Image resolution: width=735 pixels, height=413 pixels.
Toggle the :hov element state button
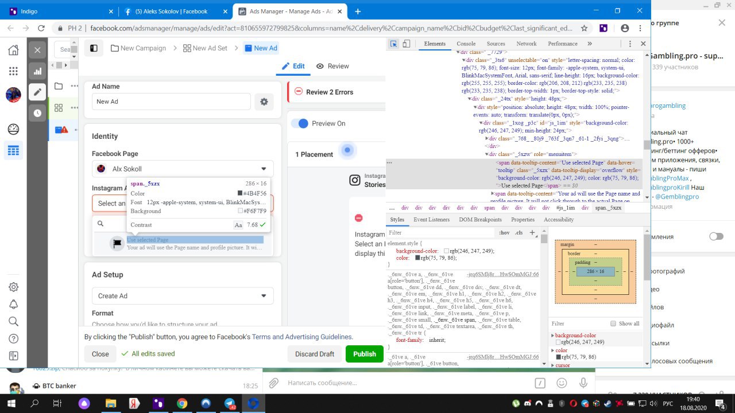coord(504,233)
